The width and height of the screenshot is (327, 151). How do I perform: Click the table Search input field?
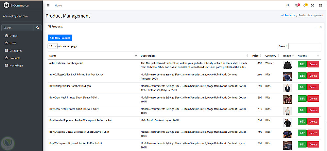click(x=305, y=46)
